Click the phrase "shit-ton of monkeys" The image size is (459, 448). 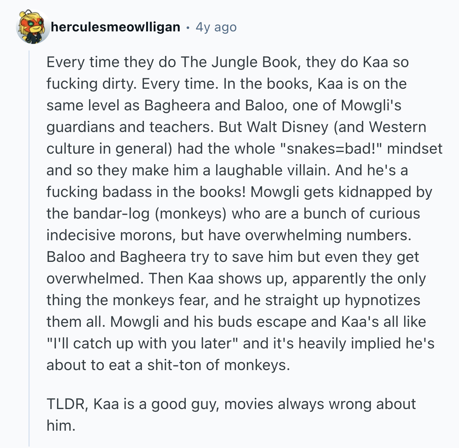(218, 365)
